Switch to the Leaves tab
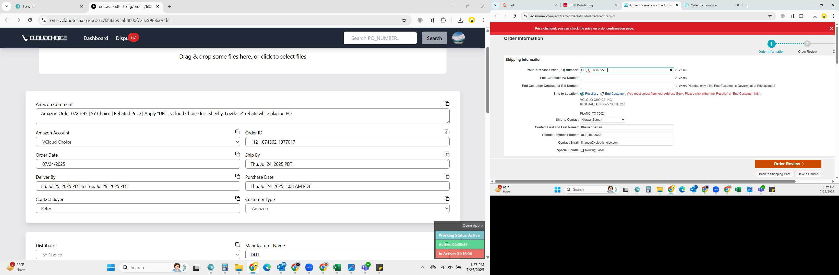The image size is (839, 275). coord(49,7)
